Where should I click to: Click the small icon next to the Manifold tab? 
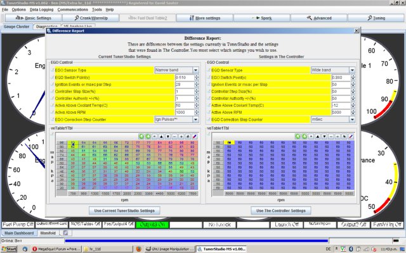(x=65, y=233)
